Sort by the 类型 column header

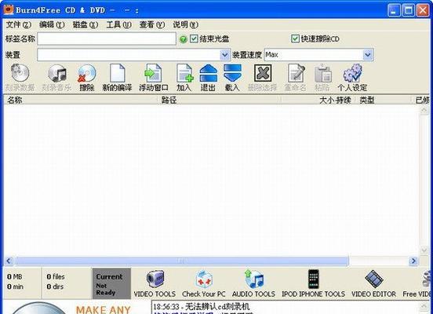pyautogui.click(x=384, y=100)
